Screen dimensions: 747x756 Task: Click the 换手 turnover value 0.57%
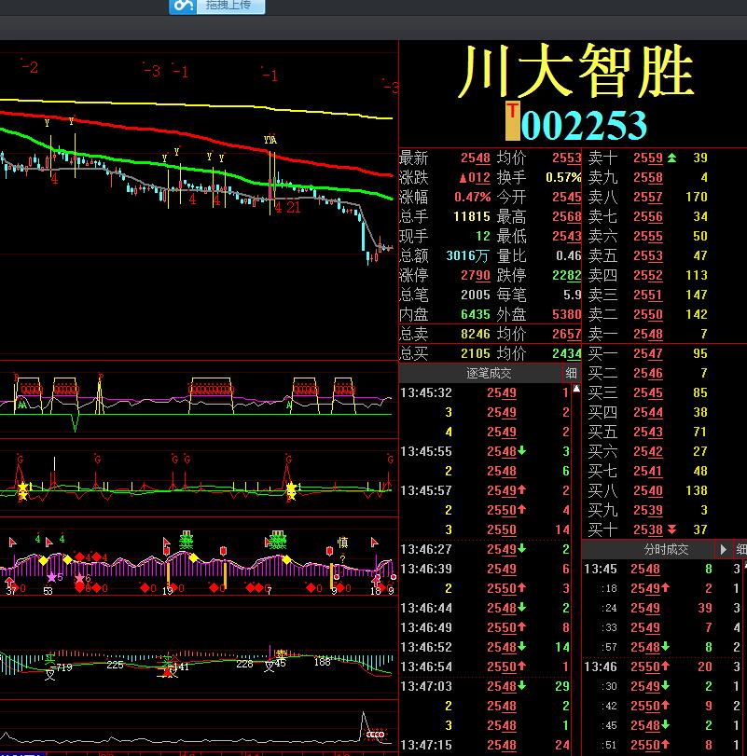(563, 178)
